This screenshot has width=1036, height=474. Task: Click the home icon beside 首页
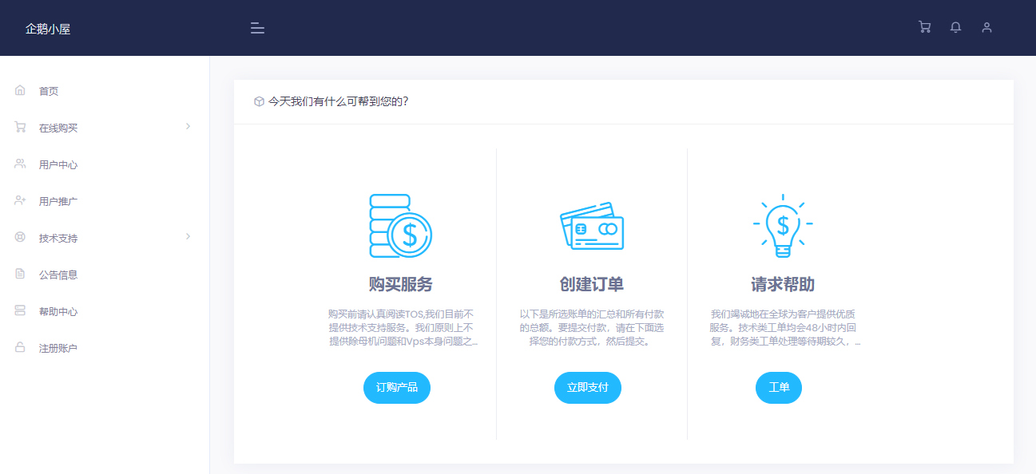20,90
